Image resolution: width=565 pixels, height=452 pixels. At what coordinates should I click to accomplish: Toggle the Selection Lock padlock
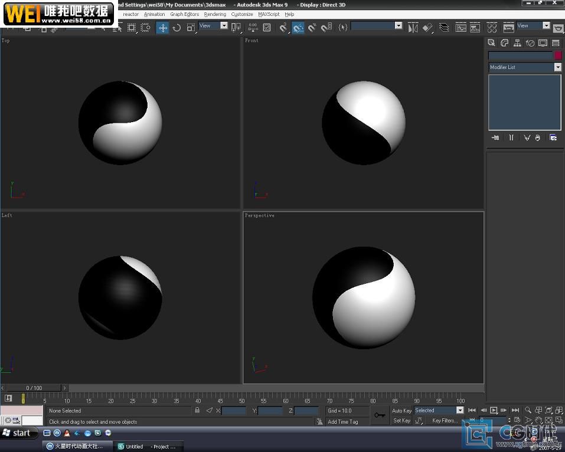point(197,410)
